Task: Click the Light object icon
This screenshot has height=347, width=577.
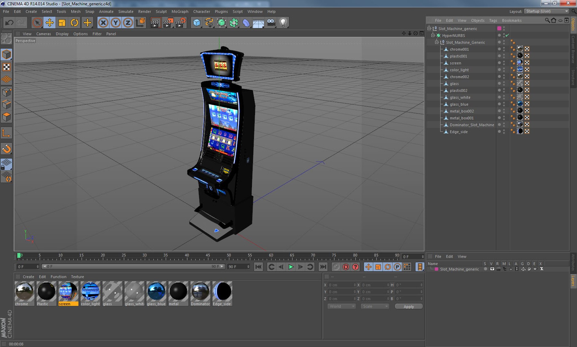Action: click(x=283, y=22)
